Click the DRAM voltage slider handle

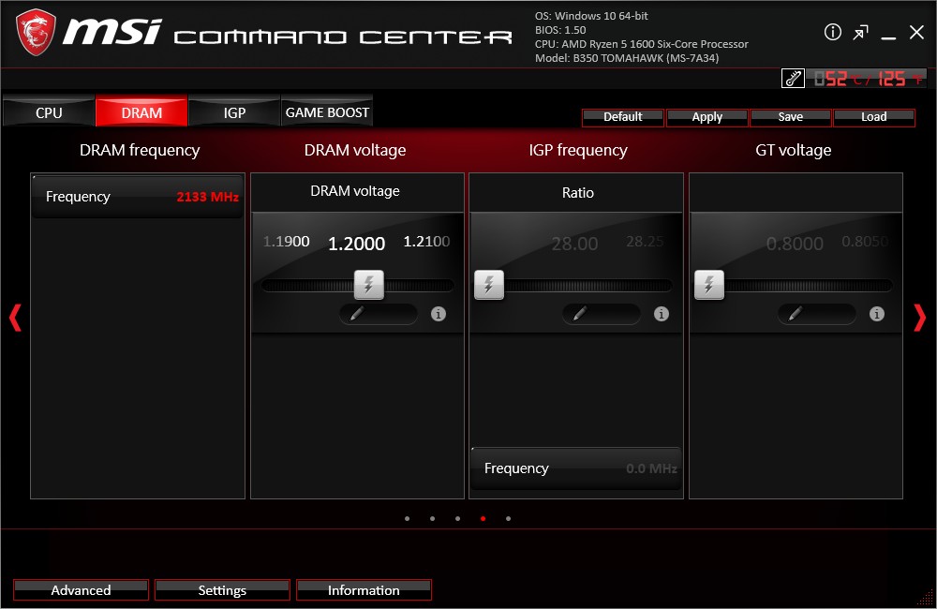click(369, 285)
